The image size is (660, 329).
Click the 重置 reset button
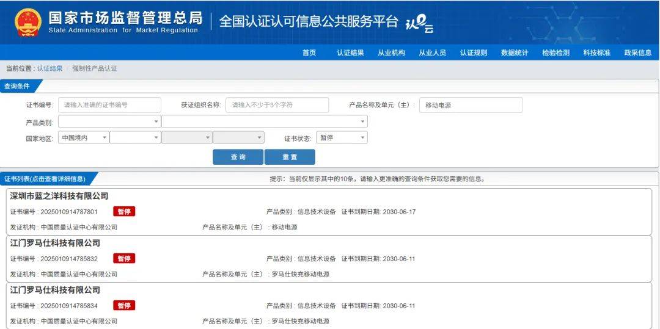pos(290,157)
